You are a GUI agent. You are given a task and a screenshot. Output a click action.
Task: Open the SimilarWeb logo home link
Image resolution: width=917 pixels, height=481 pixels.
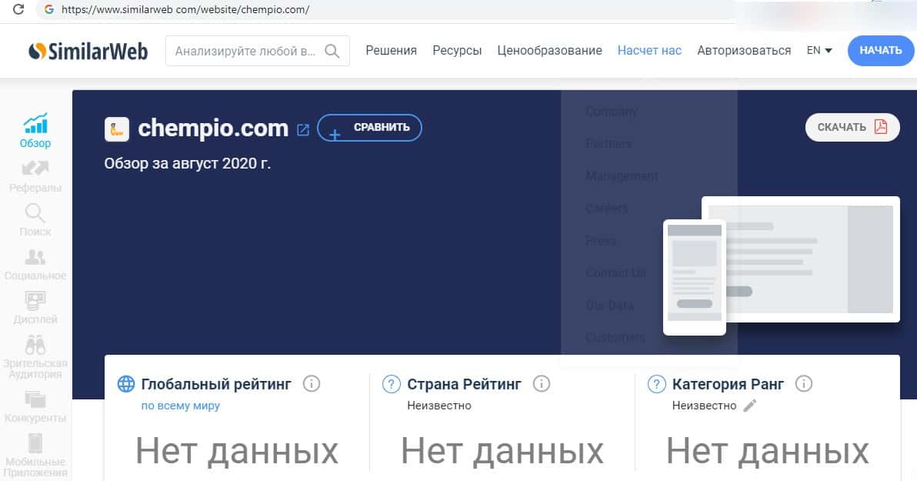pos(88,51)
